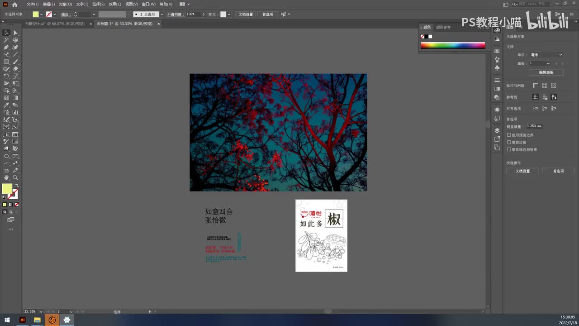Open the 效果(C) menu
Image resolution: width=579 pixels, height=326 pixels.
point(115,4)
